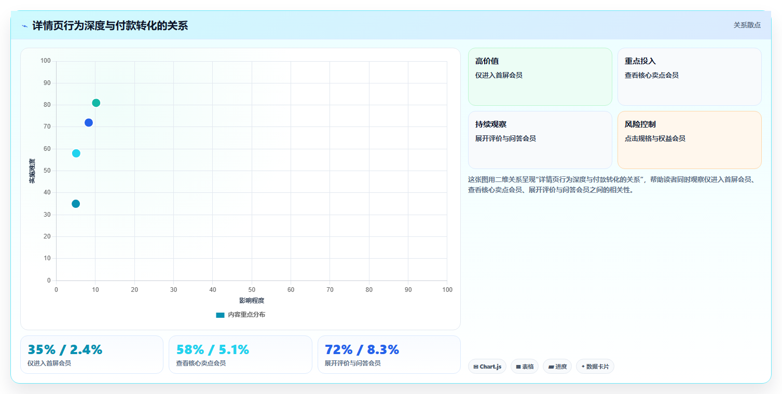
Task: Select the 58% / 5.1% stat card
Action: [240, 355]
